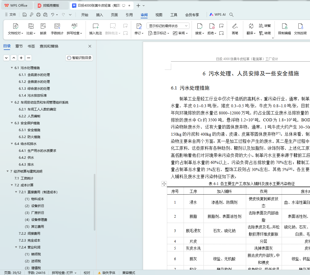The height and width of the screenshot is (275, 310).
Task: Convert text with 繁转简
Action: (x=265, y=33)
